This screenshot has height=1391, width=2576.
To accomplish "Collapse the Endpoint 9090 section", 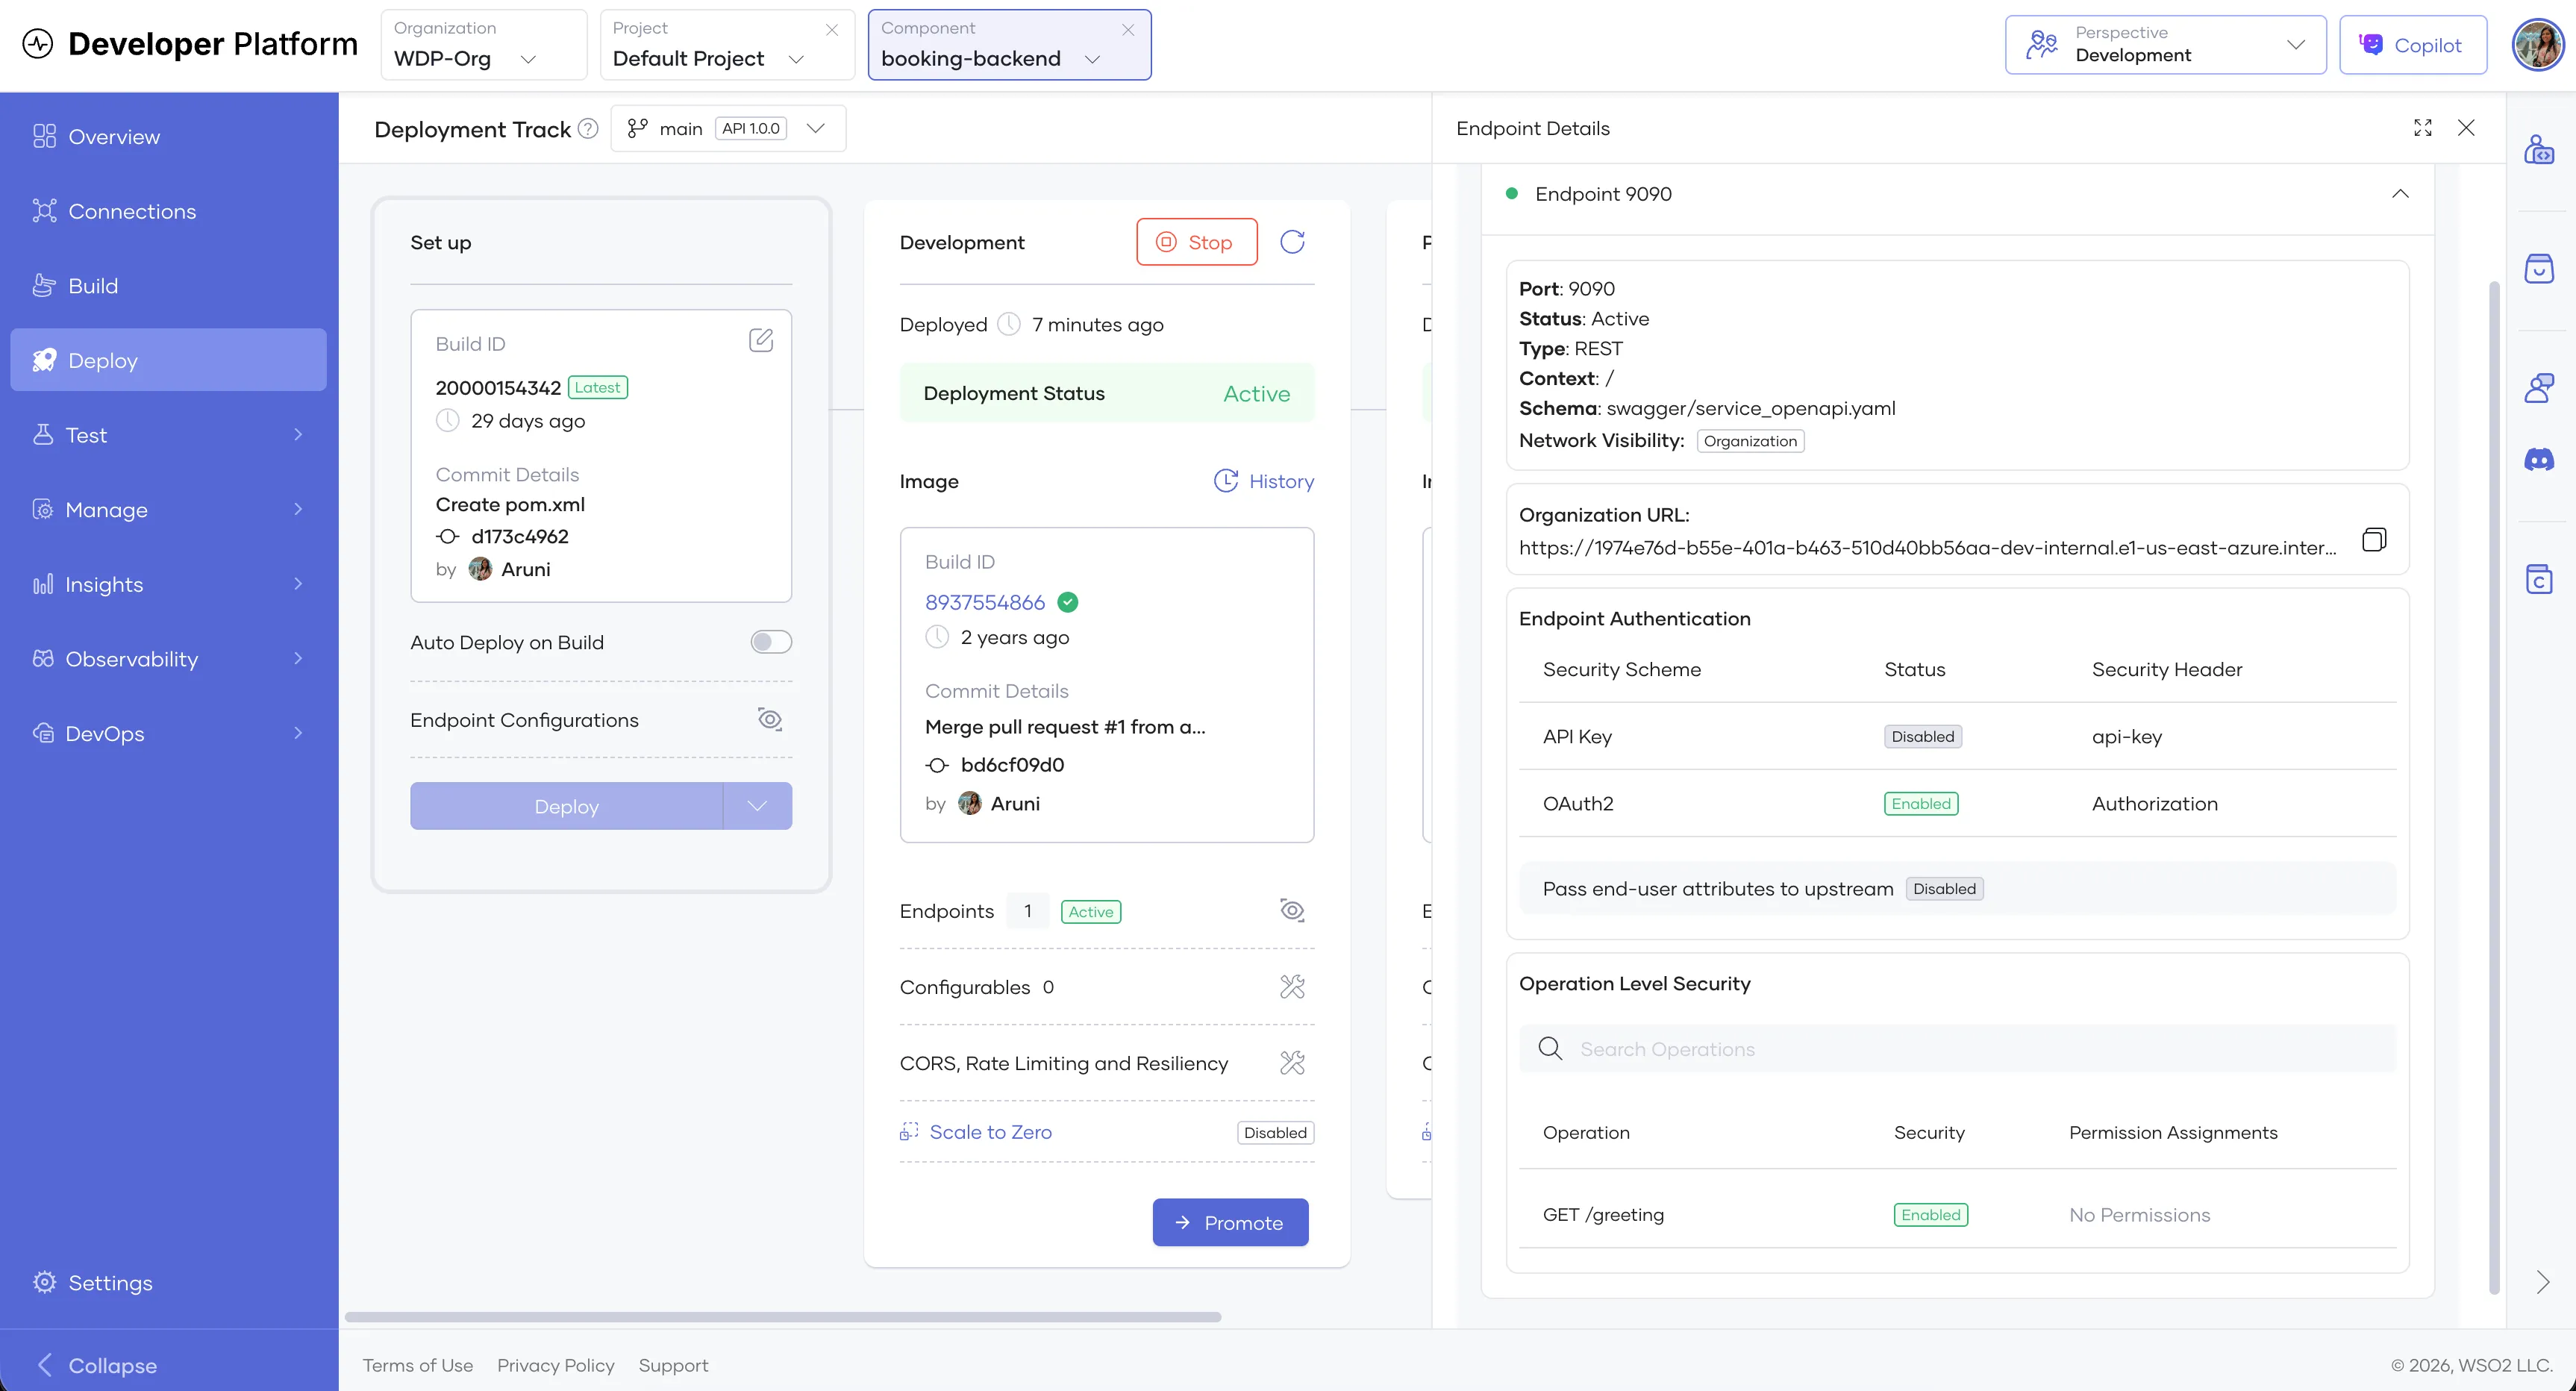I will 2400,194.
